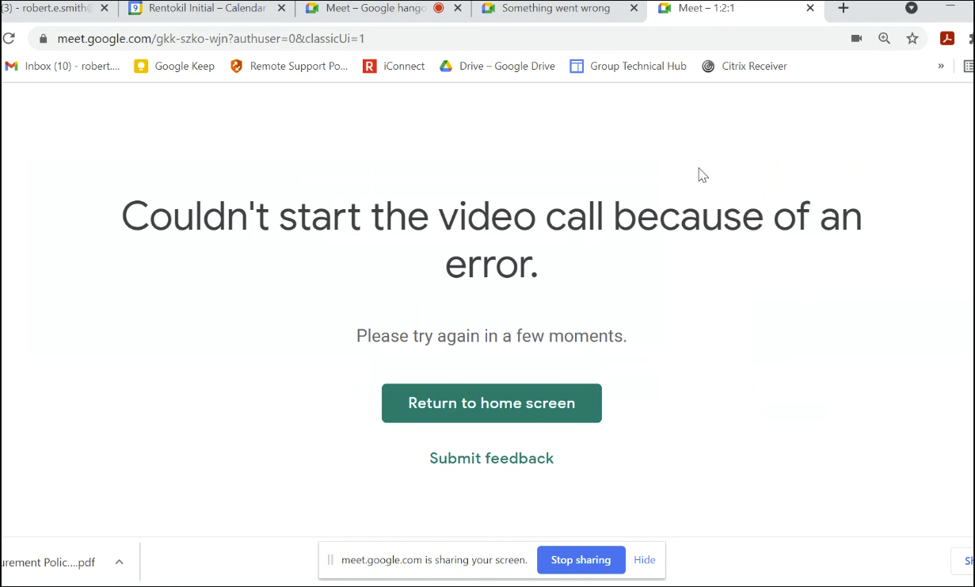
Task: Open the Adobe Acrobat extension
Action: tap(947, 38)
